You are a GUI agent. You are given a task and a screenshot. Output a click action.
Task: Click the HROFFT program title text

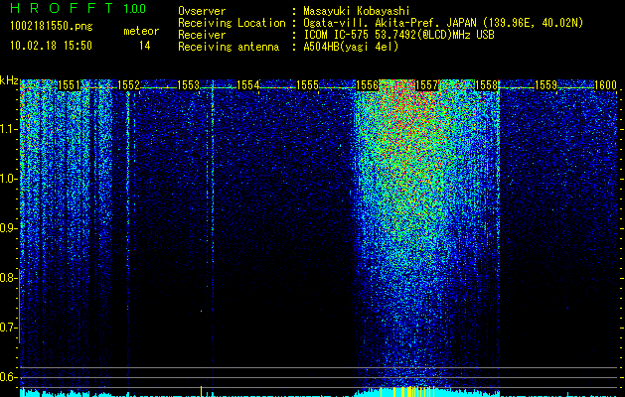[x=63, y=8]
